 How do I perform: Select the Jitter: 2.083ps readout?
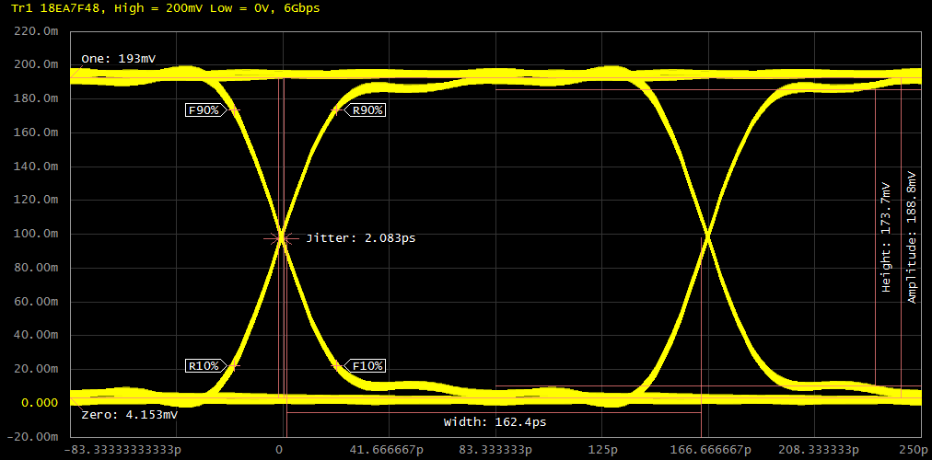pyautogui.click(x=360, y=238)
